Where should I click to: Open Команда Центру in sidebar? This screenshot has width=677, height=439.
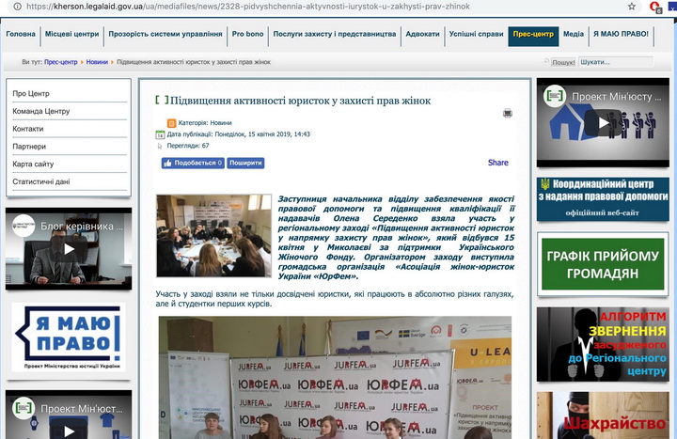[x=41, y=112]
